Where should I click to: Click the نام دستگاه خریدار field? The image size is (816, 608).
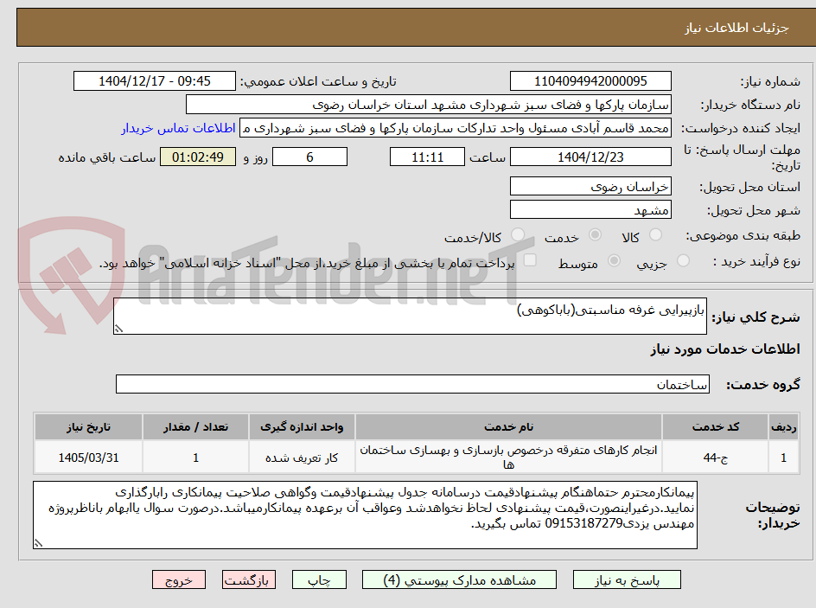(428, 105)
